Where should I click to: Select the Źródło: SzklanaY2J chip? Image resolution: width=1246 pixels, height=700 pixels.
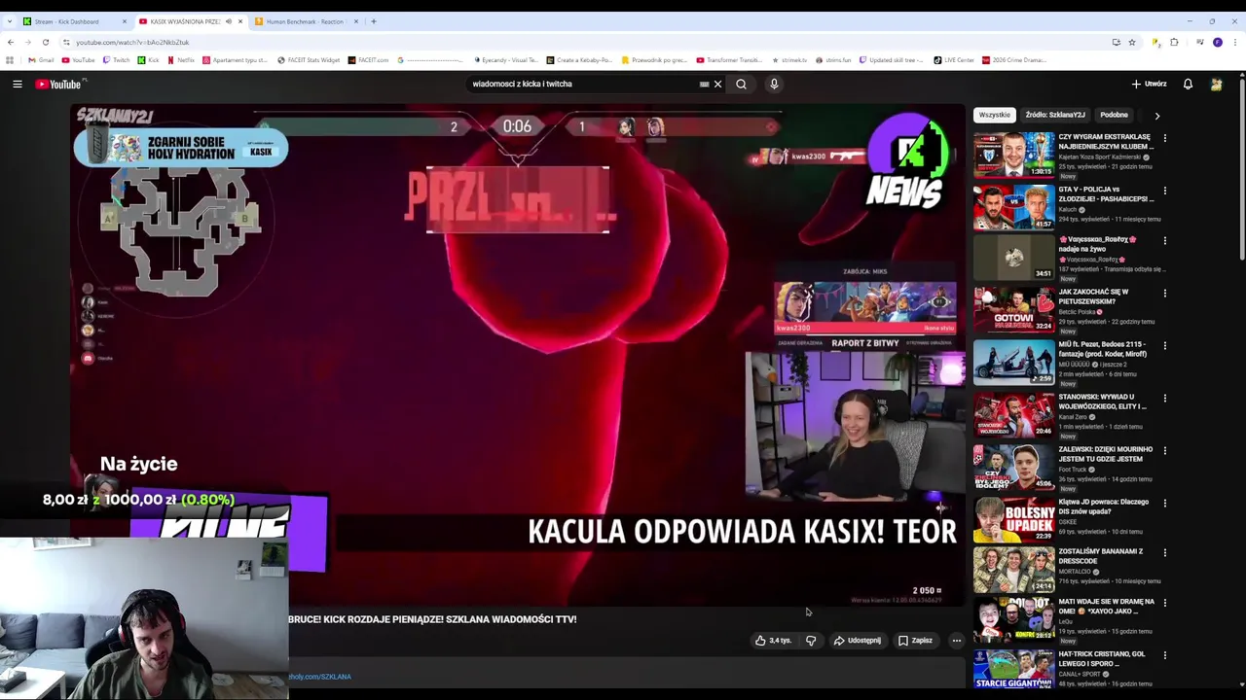1055,115
